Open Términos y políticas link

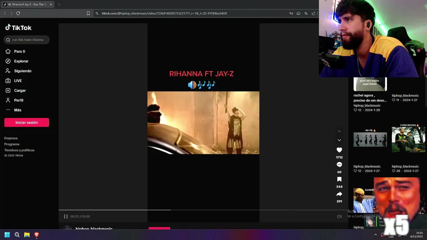19,150
